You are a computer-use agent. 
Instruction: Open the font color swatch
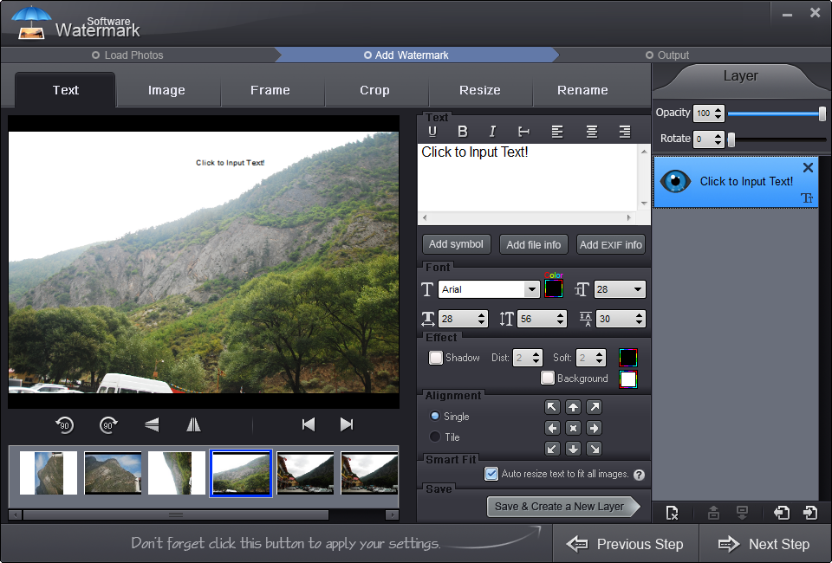(x=554, y=288)
